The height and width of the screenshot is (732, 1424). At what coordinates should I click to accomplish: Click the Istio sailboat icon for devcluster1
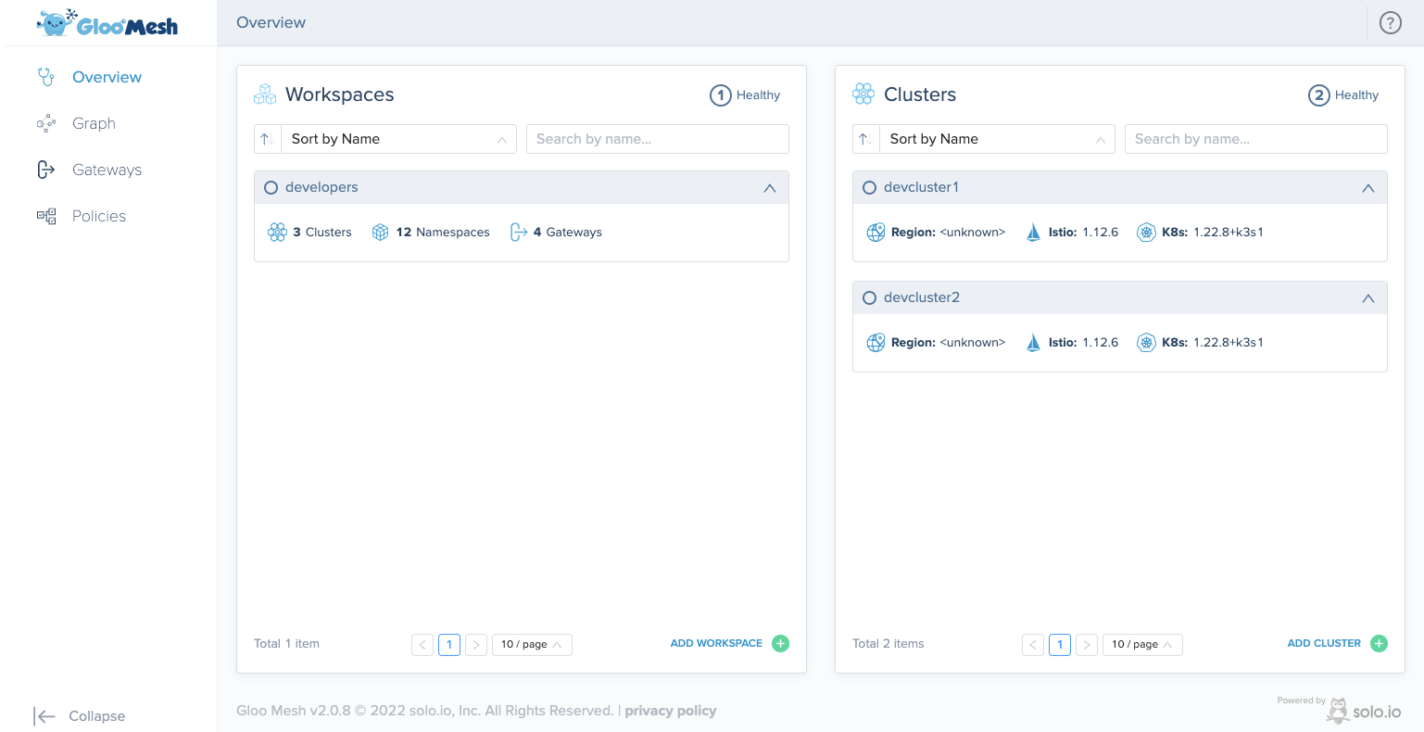click(x=1032, y=232)
